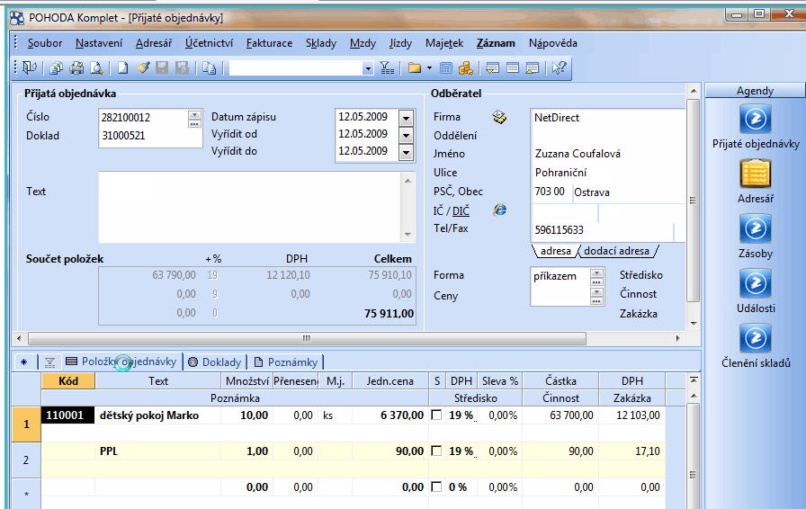Open the Nápověda menu
The image size is (806, 509).
[x=553, y=43]
